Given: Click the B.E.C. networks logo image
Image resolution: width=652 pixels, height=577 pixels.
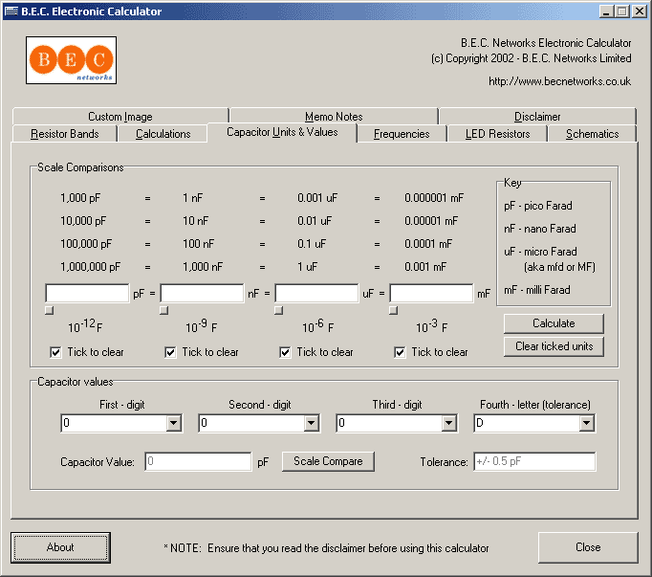Looking at the screenshot, I should (x=71, y=60).
